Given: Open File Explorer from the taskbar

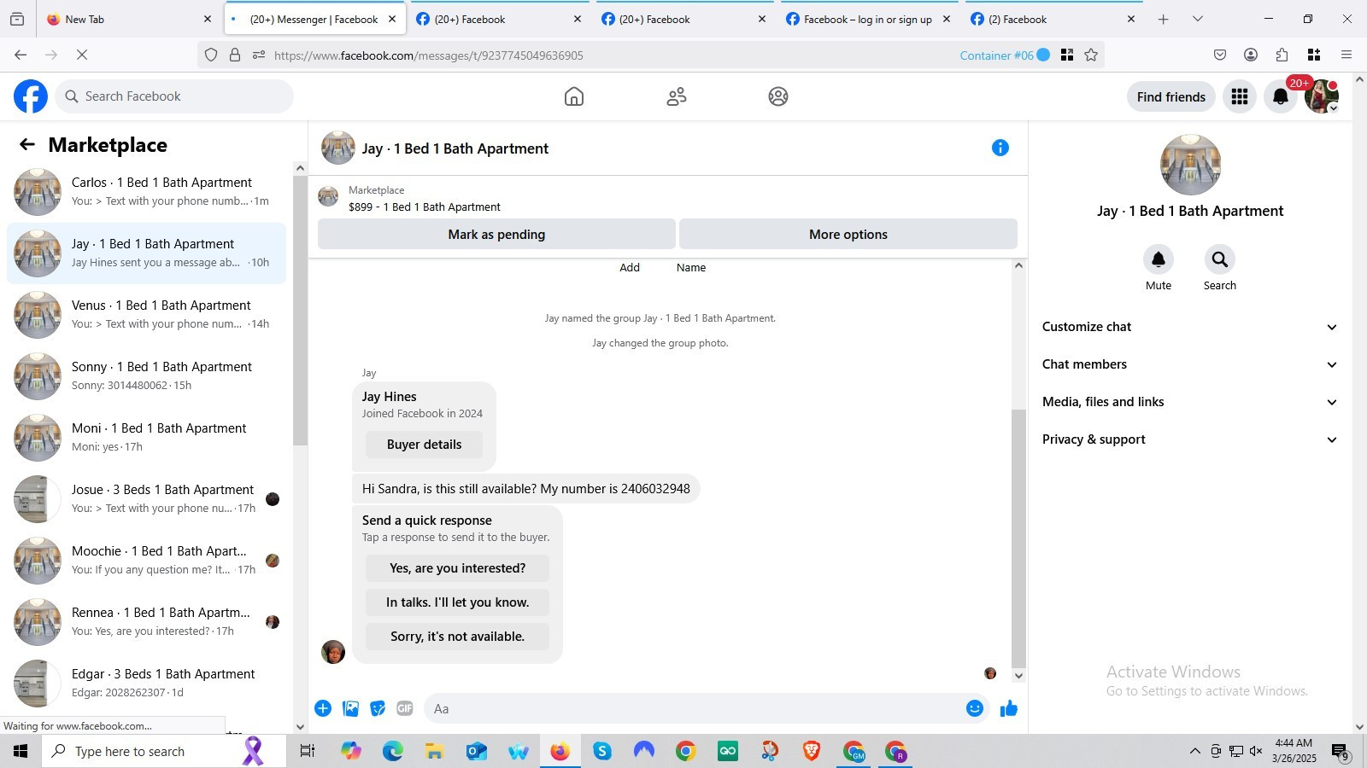Looking at the screenshot, I should 434,751.
